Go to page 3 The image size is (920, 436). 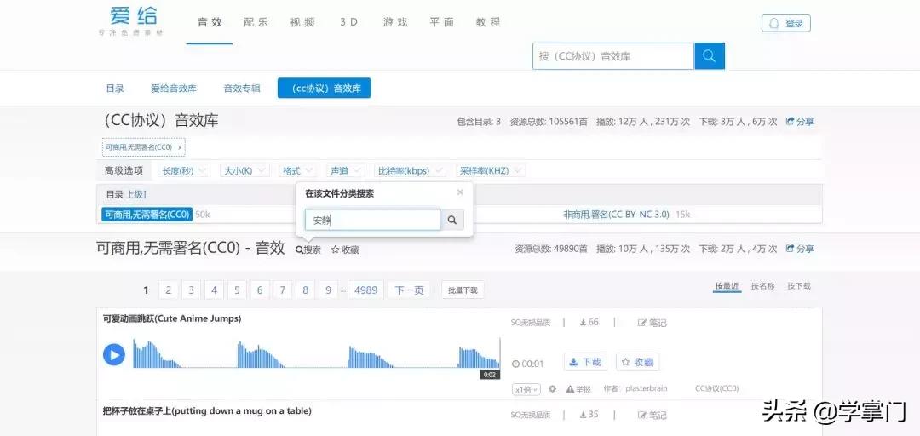click(x=192, y=290)
